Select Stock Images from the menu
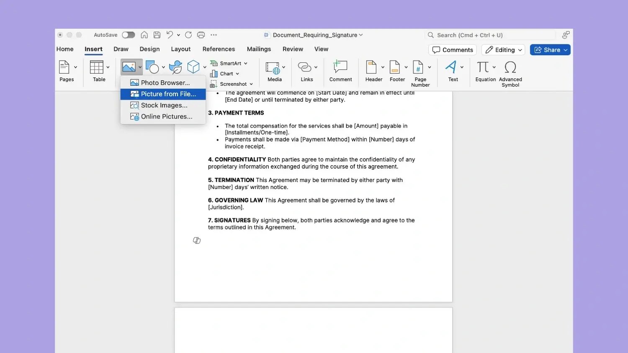The height and width of the screenshot is (353, 628). (x=163, y=105)
